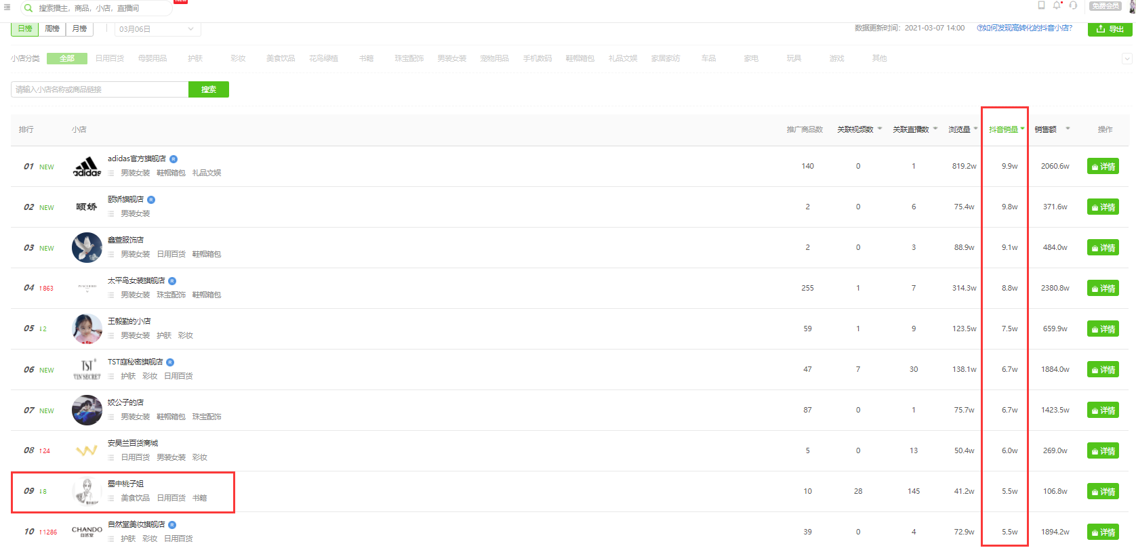The height and width of the screenshot is (548, 1136).
Task: Open 如何发现高转化的抖音小店 help link
Action: 1024,28
